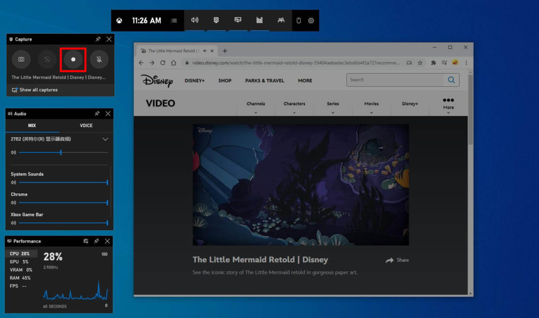Expand the Channels dropdown on Disney Video
The image size is (539, 318).
coord(256,107)
